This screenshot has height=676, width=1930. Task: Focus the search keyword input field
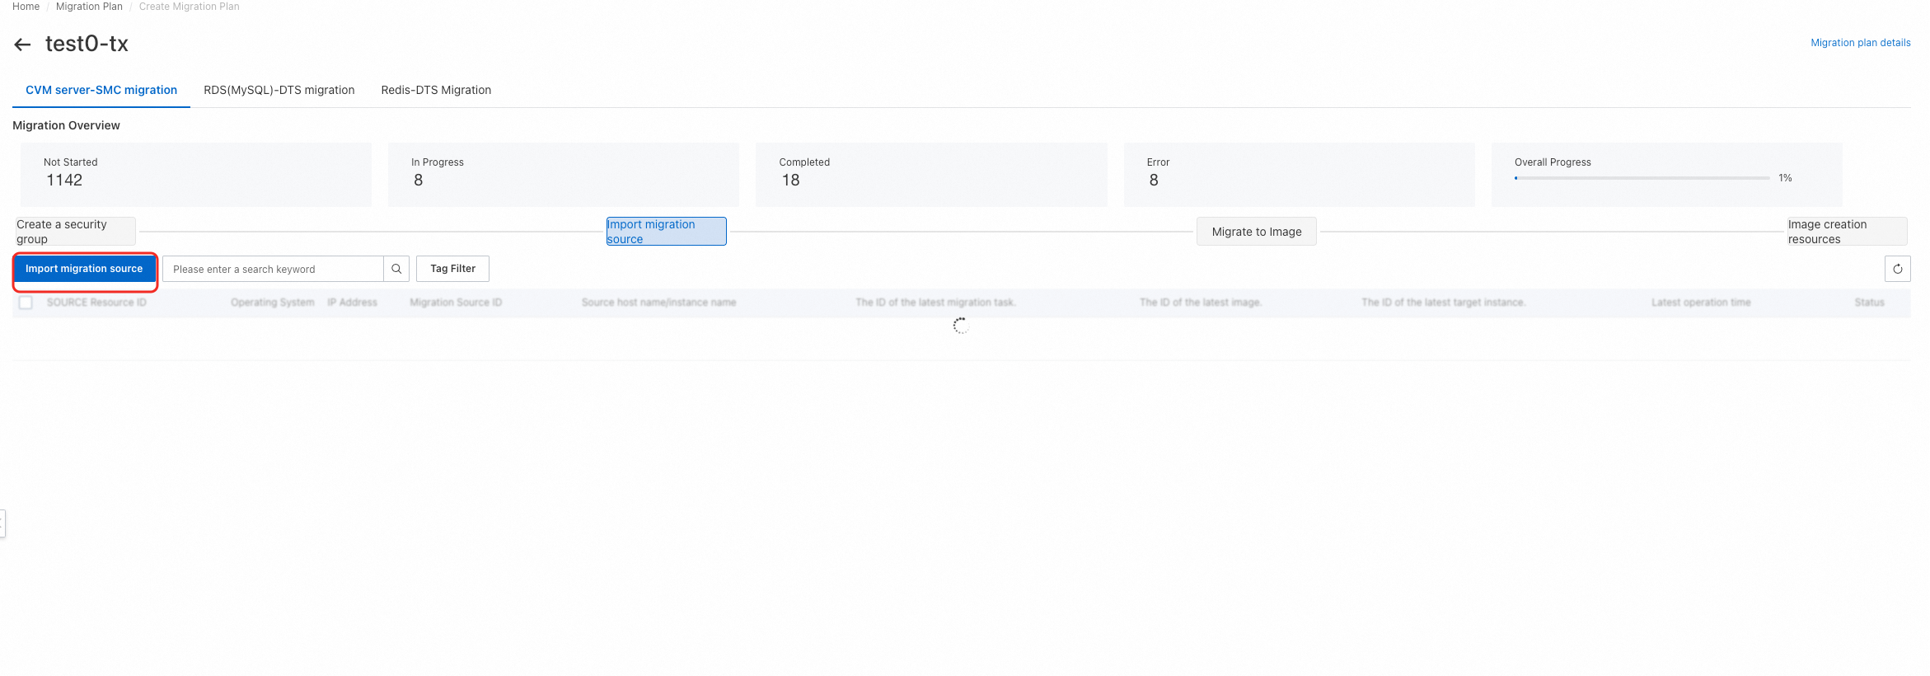coord(273,269)
